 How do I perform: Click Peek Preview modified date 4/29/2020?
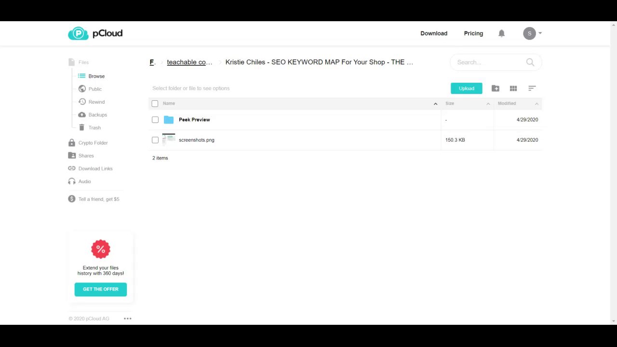[x=527, y=120]
